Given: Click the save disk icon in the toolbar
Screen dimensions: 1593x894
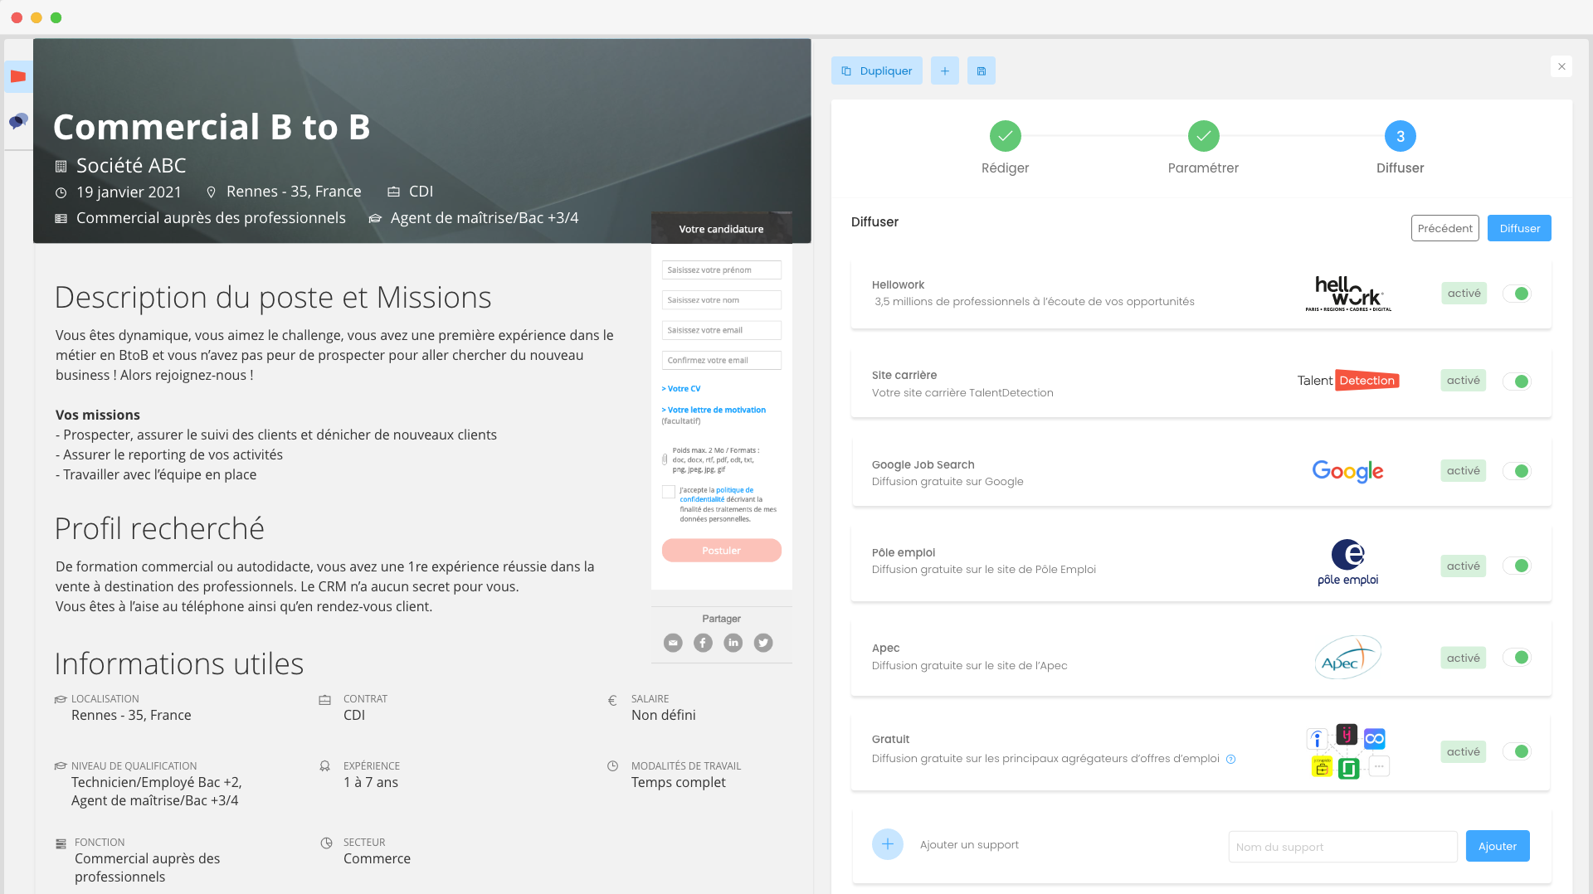Looking at the screenshot, I should point(981,70).
